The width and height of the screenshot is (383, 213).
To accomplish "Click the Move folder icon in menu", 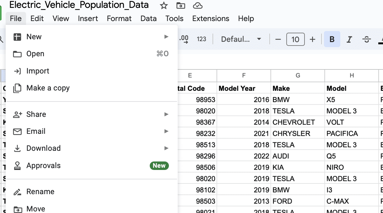I will (x=17, y=209).
